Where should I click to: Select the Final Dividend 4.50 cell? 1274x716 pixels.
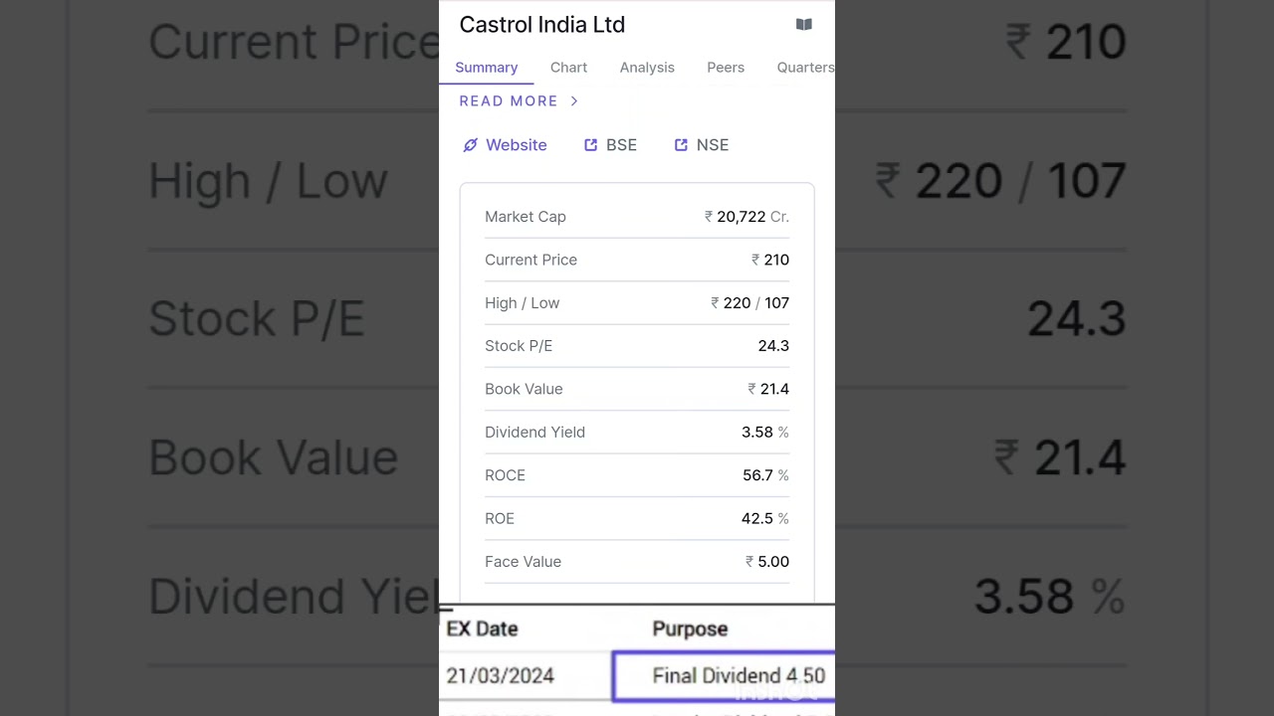pos(738,676)
